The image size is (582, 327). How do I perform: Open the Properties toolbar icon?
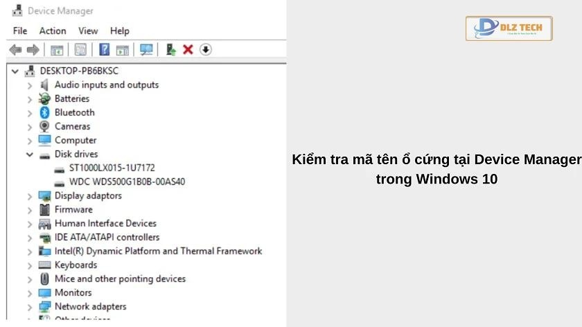(80, 49)
